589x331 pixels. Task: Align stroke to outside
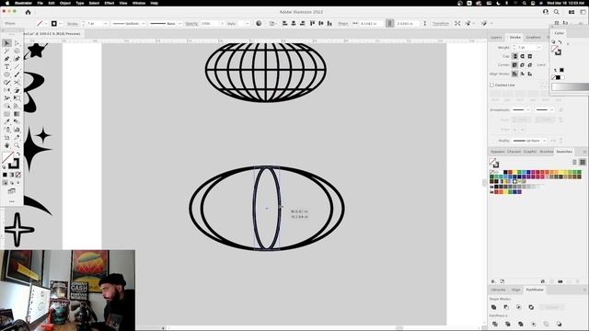coord(530,74)
